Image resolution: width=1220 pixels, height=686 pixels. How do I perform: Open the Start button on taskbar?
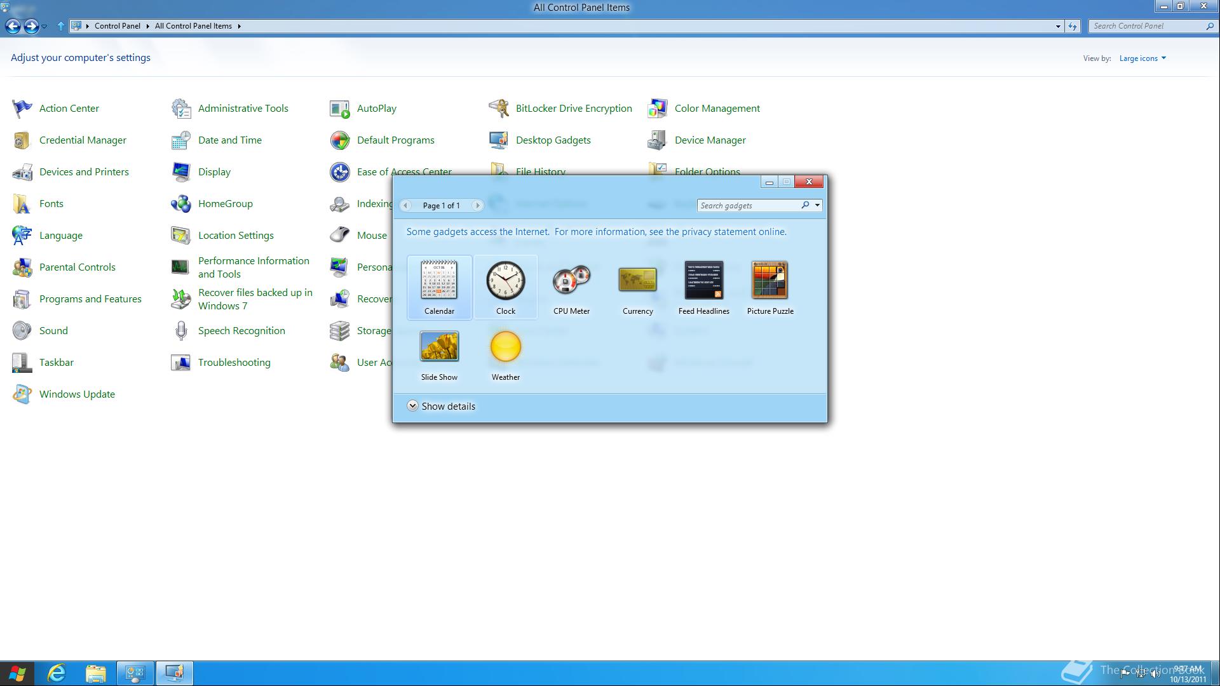pyautogui.click(x=18, y=673)
